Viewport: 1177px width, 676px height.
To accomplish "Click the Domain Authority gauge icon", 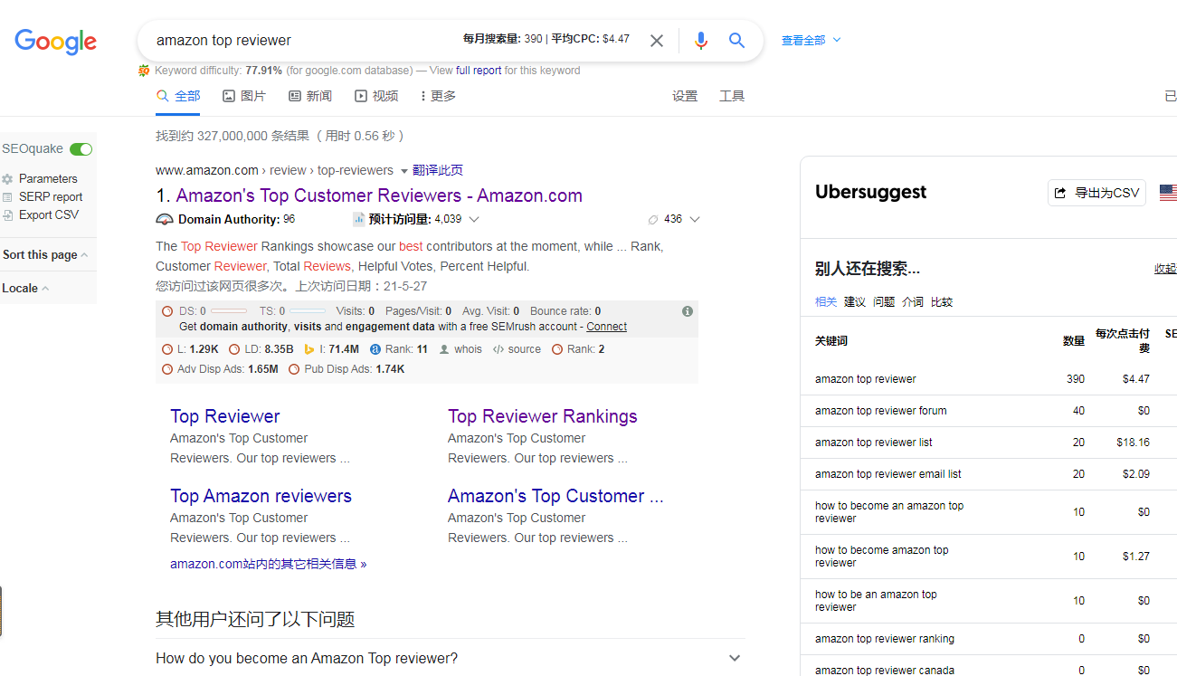I will [x=165, y=220].
